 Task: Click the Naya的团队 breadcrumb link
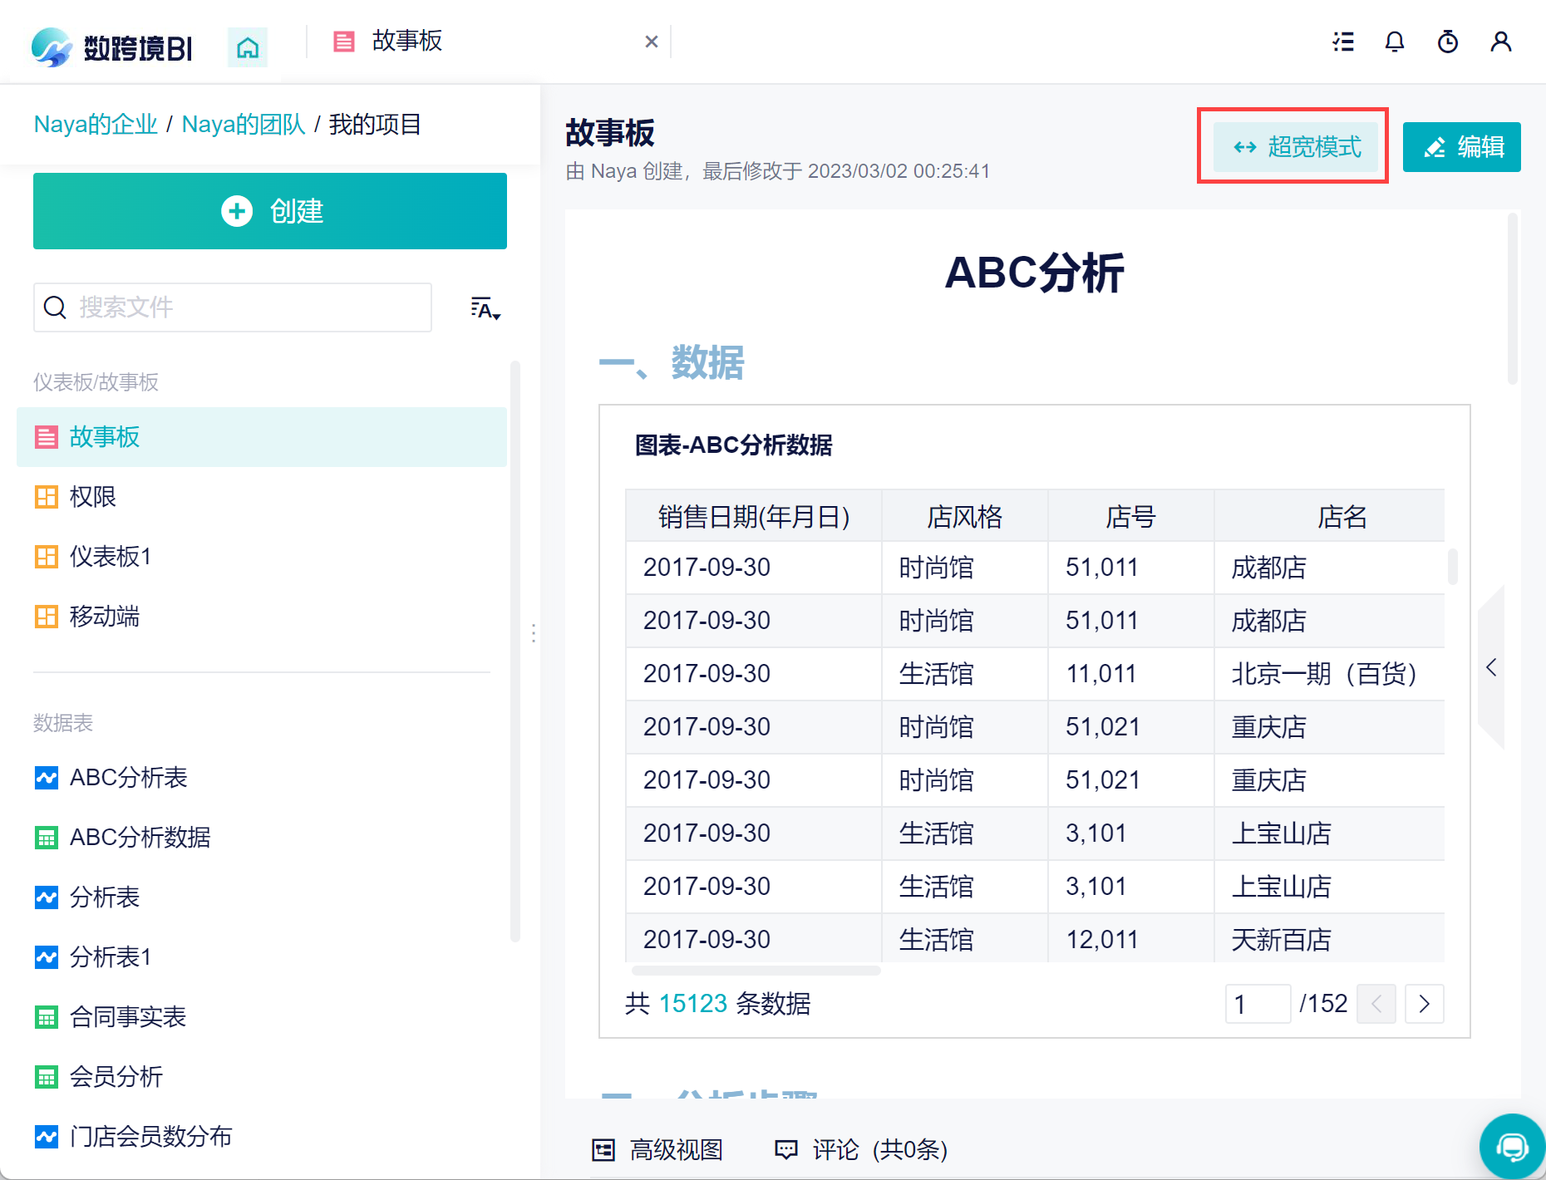coord(244,125)
